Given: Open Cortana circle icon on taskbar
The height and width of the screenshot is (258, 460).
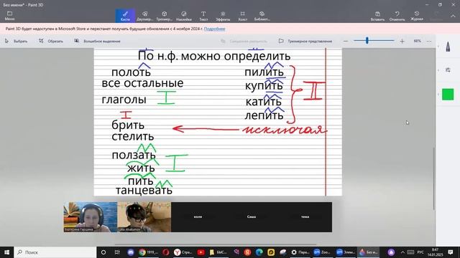Looking at the screenshot, I should click(103, 252).
